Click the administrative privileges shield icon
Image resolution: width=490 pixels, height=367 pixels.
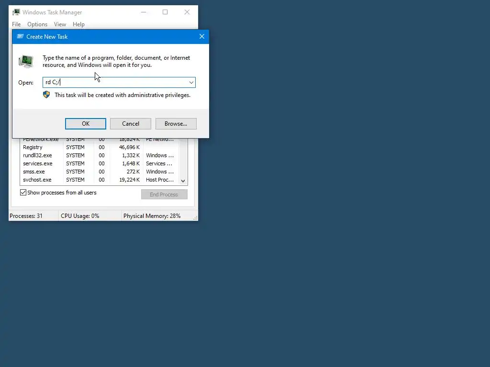click(x=46, y=95)
